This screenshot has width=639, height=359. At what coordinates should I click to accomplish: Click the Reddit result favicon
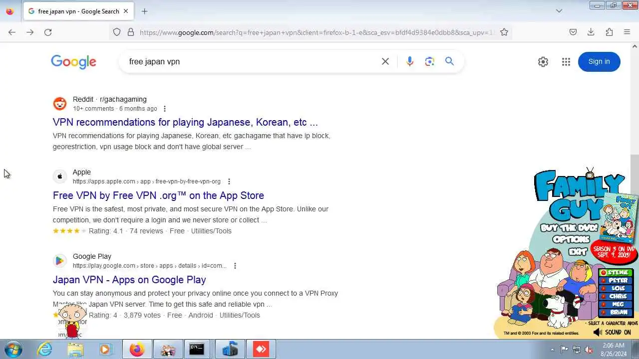[x=60, y=104]
